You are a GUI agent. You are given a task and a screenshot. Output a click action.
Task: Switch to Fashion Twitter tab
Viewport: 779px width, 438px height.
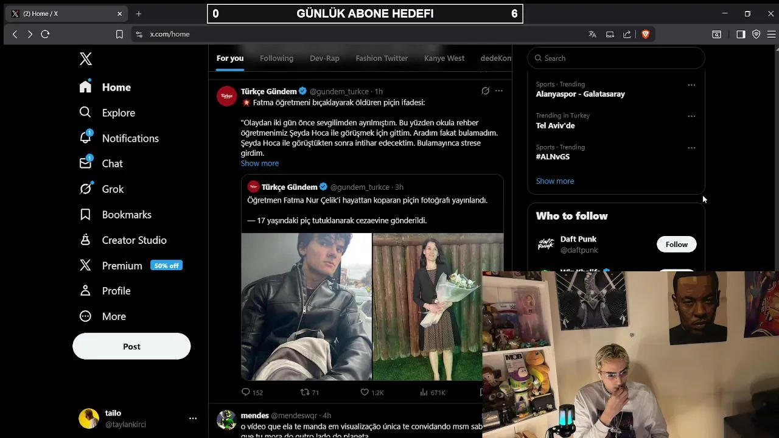[382, 58]
